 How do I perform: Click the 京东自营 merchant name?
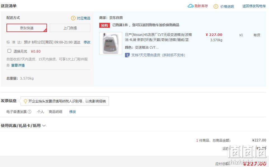coord(116,18)
